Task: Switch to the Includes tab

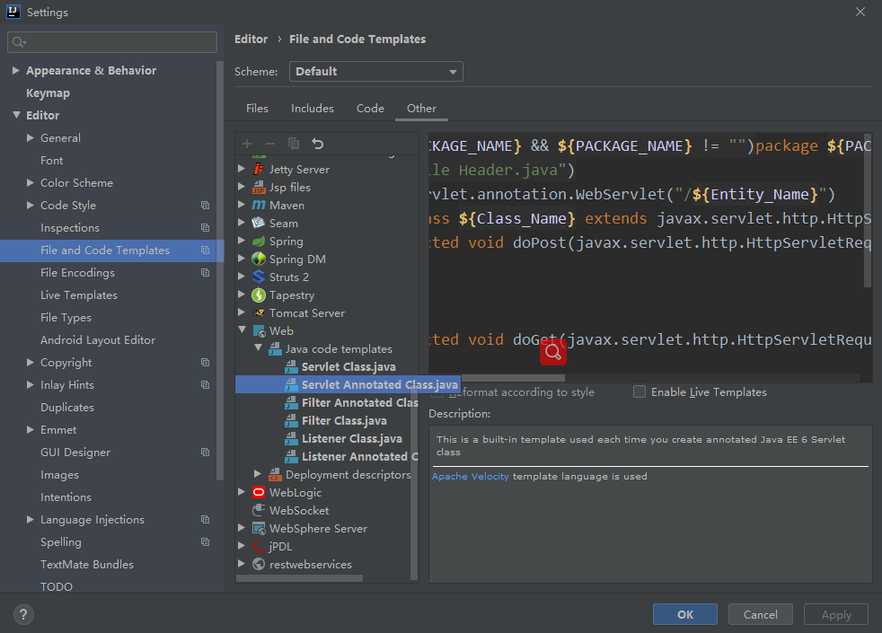Action: pos(312,109)
